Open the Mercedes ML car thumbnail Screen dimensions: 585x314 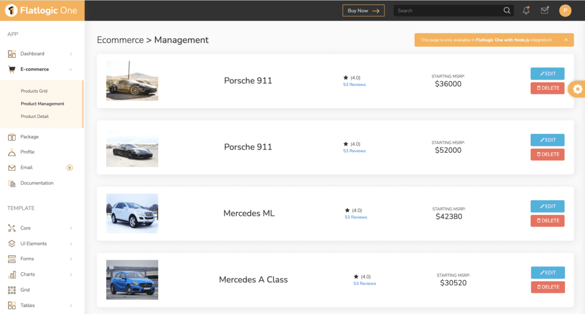pyautogui.click(x=132, y=213)
